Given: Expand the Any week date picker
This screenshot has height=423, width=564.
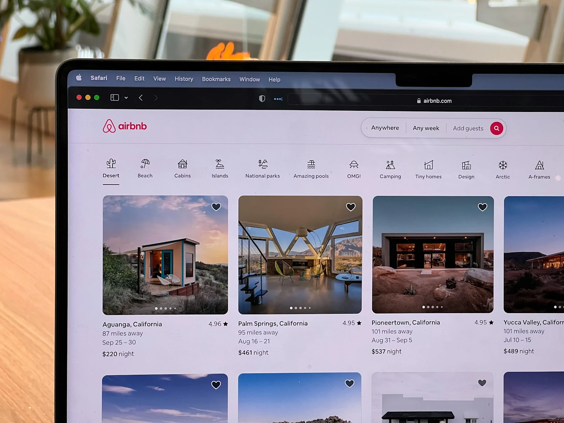Looking at the screenshot, I should coord(425,128).
